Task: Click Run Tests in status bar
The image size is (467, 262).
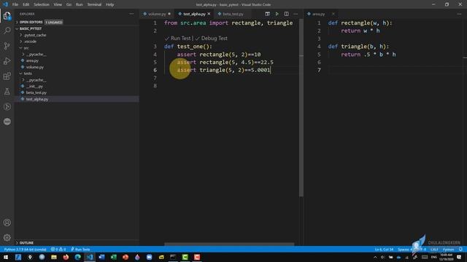Action: tap(80, 249)
